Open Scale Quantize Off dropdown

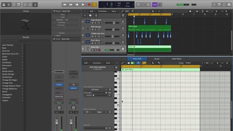coord(88,112)
